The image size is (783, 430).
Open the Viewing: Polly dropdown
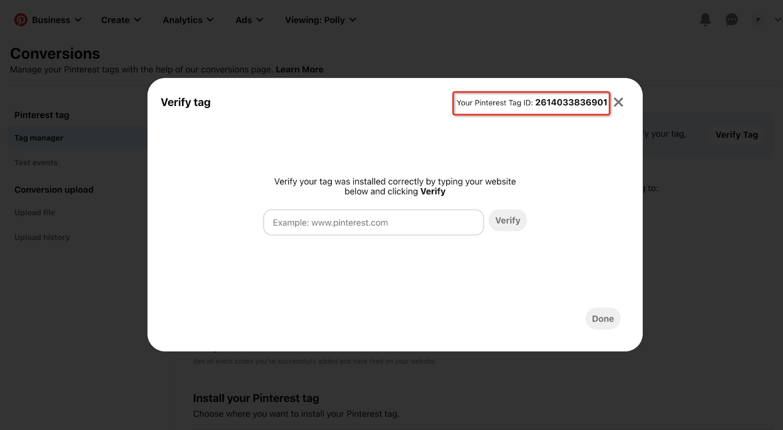click(321, 20)
